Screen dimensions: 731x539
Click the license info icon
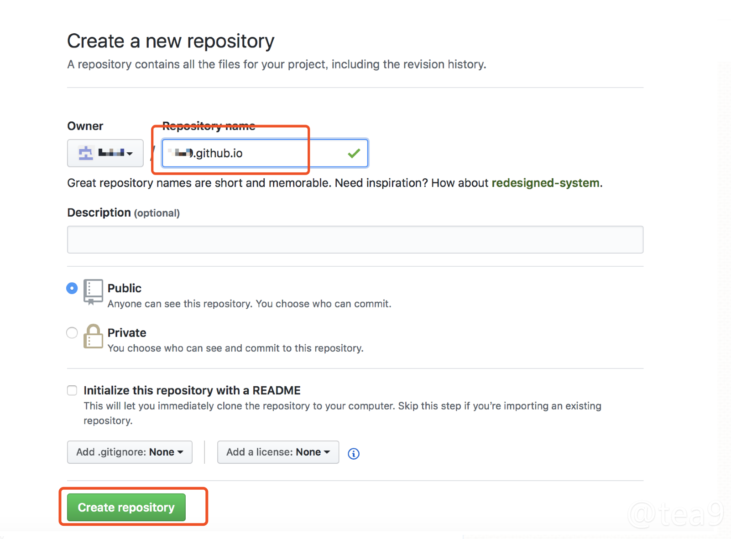click(354, 454)
